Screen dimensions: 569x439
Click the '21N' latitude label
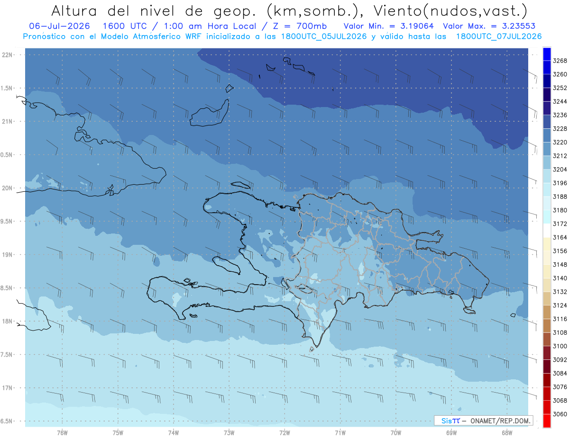[x=8, y=121]
